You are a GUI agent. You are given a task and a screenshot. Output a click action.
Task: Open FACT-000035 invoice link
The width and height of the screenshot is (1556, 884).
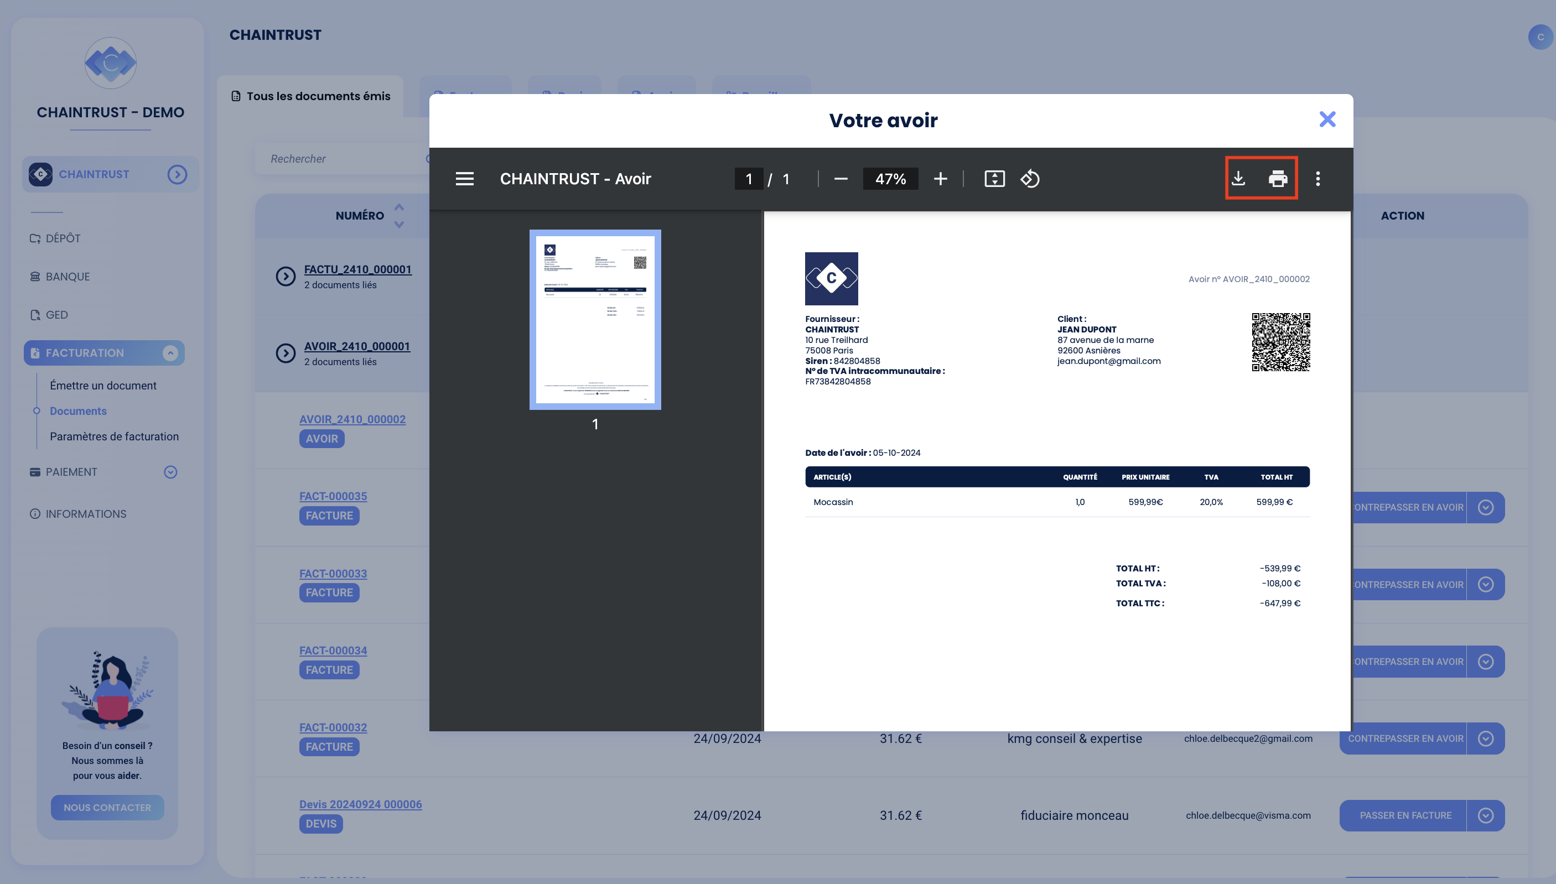point(333,496)
